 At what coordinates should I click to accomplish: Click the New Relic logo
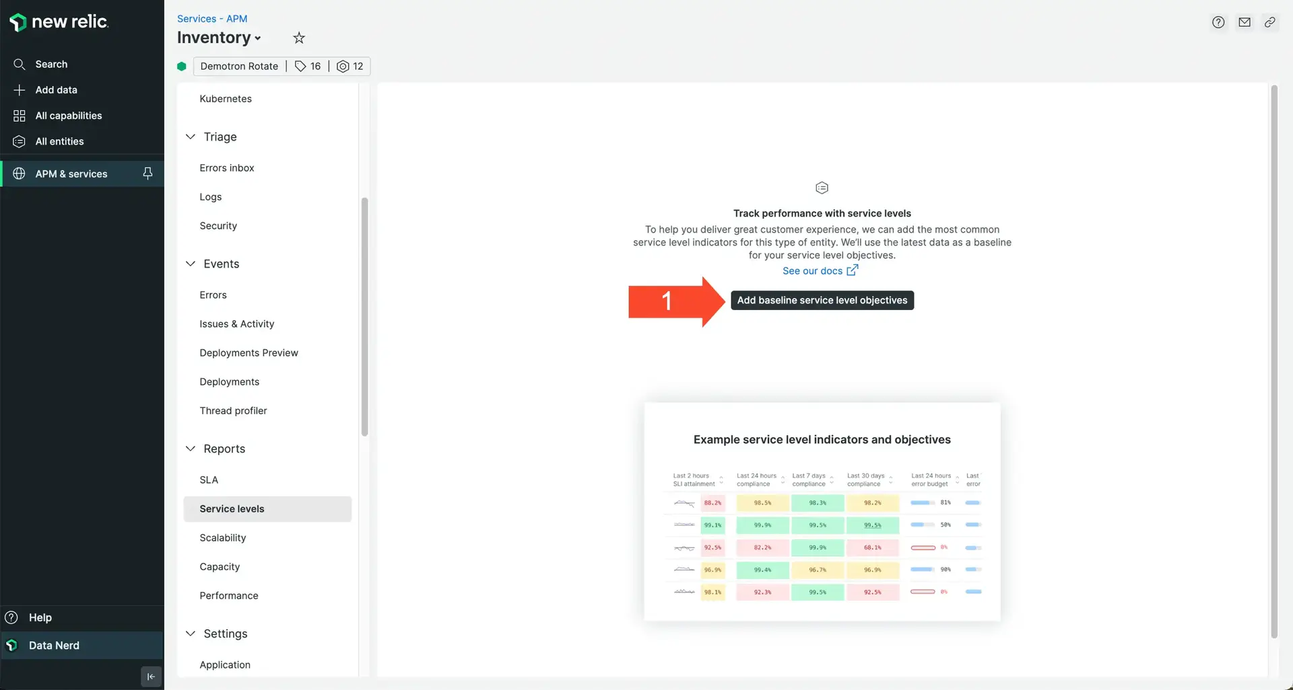point(59,22)
